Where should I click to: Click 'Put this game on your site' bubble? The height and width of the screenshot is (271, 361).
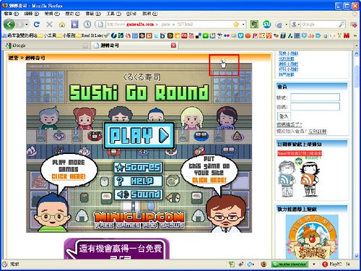209,170
